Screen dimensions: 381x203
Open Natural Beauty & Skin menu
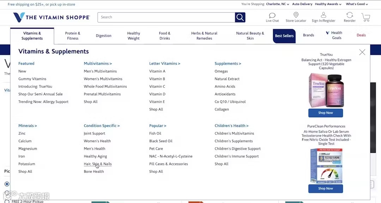point(250,36)
